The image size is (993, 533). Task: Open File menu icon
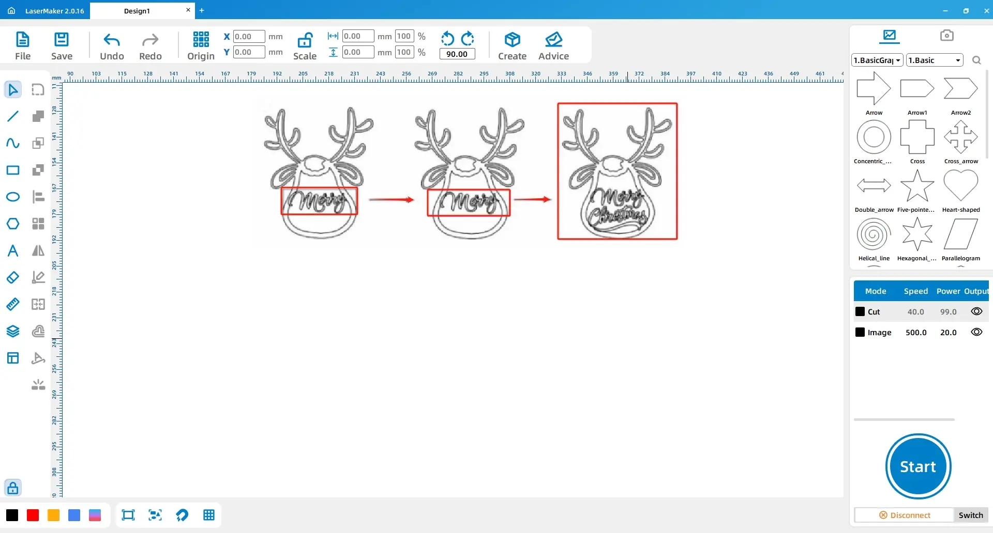[23, 45]
